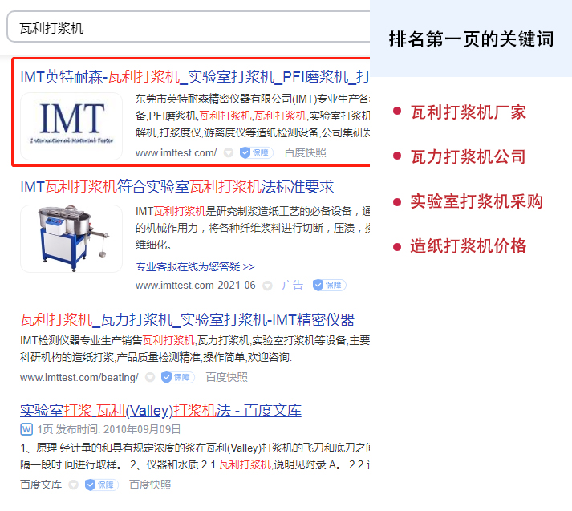
Task: Open the IMT英特耐森 first result title
Action: pos(194,77)
